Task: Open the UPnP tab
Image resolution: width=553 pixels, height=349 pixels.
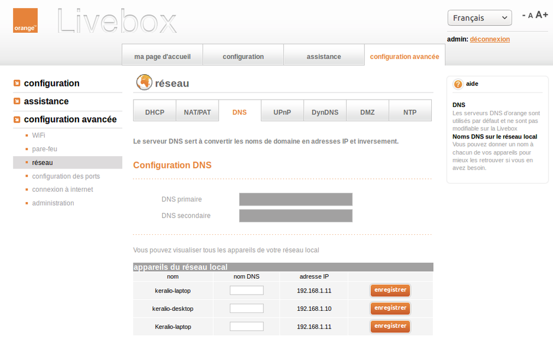Action: point(282,110)
